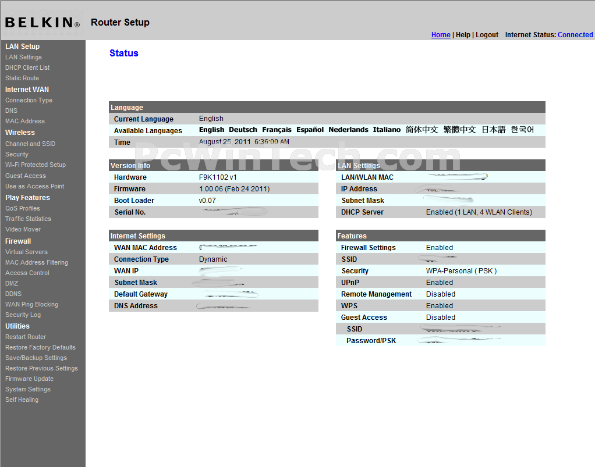Open System Settings page
The height and width of the screenshot is (467, 595).
[x=28, y=389]
